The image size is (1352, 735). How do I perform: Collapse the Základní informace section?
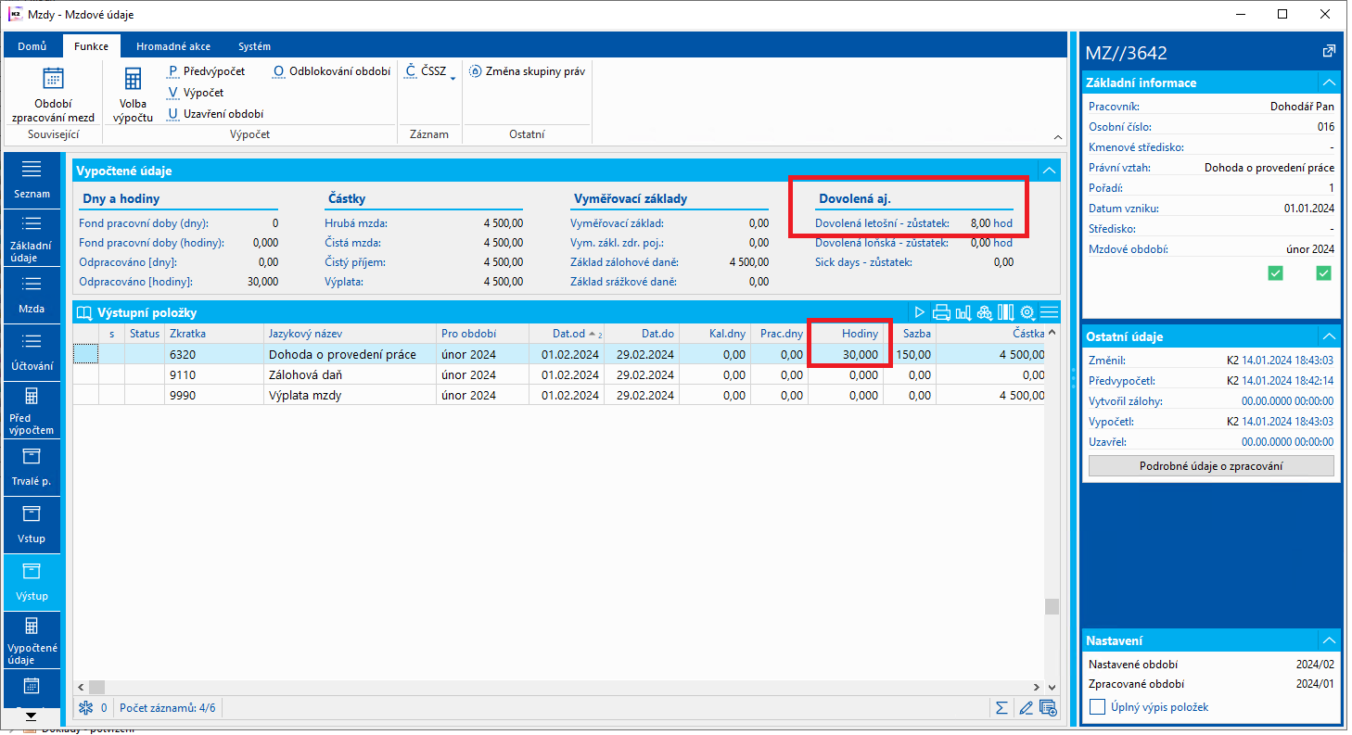pos(1329,82)
